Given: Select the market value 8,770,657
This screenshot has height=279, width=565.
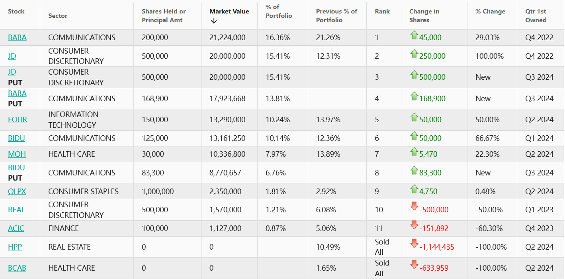Looking at the screenshot, I should [x=225, y=173].
